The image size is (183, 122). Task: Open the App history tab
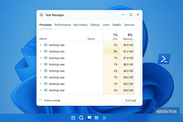(x=80, y=25)
